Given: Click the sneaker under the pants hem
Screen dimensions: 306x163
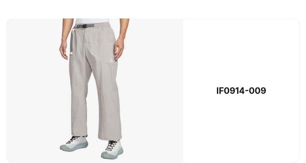Looking at the screenshot, I should (x=74, y=144).
